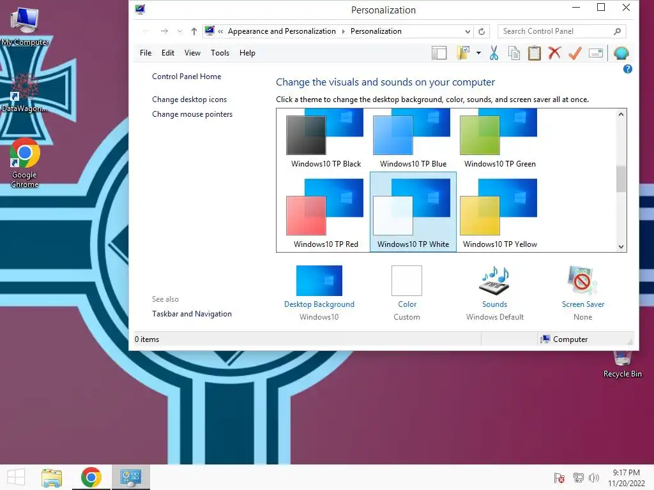Click the Forward navigation arrow

(164, 31)
